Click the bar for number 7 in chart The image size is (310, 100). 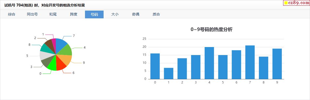pos(250,62)
